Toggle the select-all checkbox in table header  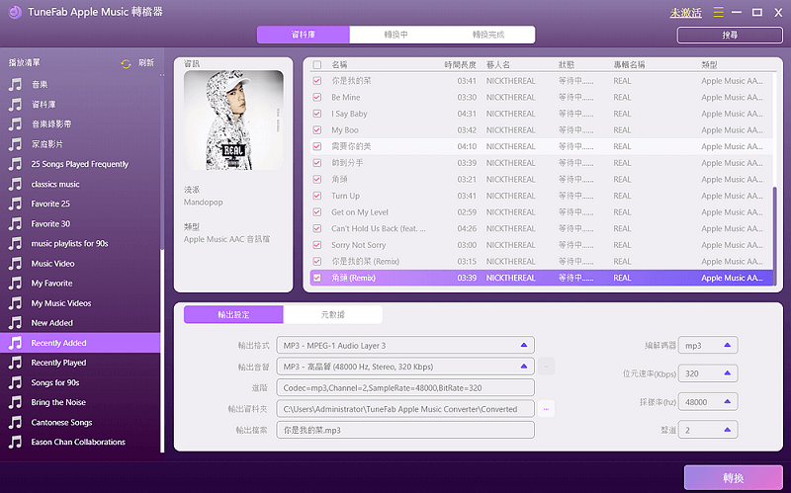316,64
